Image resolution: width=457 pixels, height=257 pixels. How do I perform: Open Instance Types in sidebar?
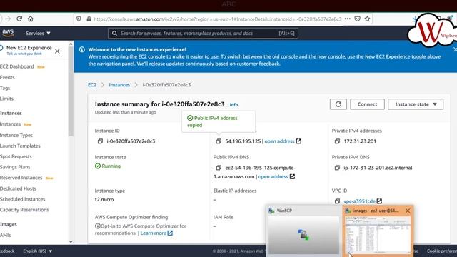point(16,136)
